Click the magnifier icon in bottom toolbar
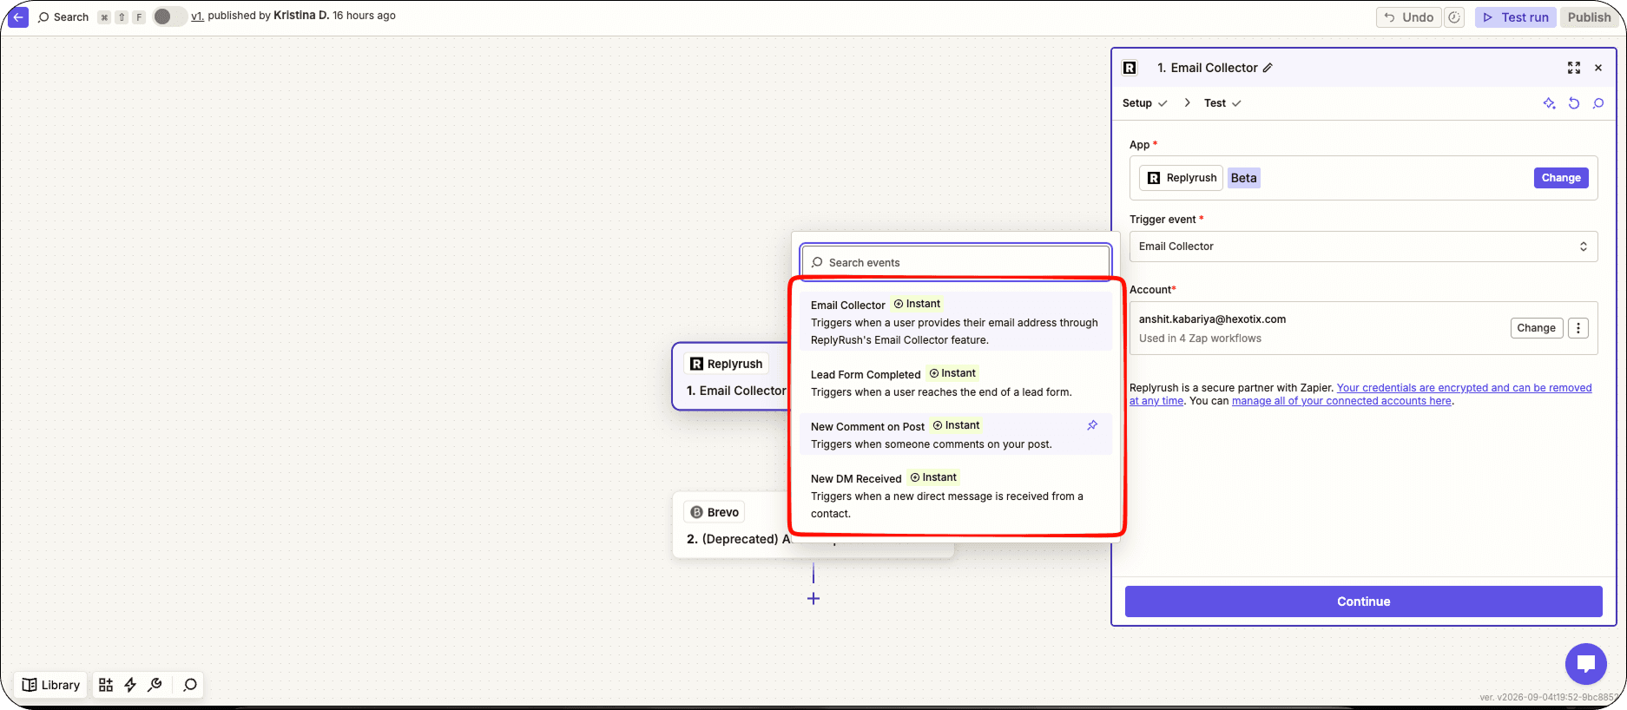This screenshot has height=710, width=1627. (190, 685)
